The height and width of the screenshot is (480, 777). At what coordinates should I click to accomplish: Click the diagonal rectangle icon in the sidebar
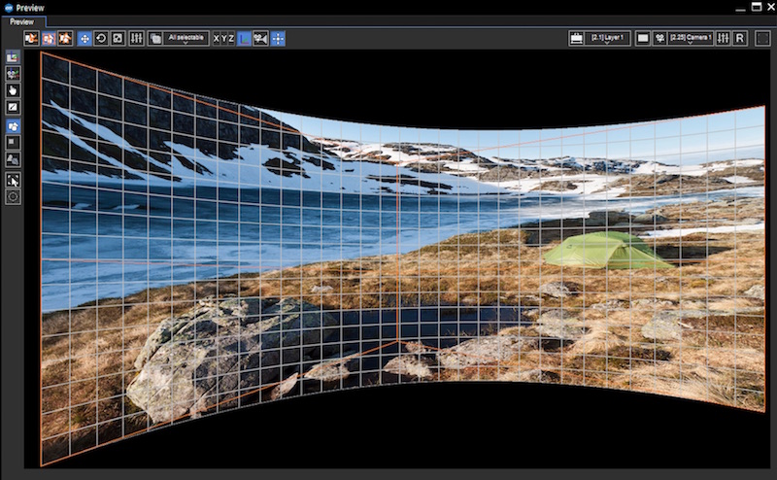click(x=13, y=106)
